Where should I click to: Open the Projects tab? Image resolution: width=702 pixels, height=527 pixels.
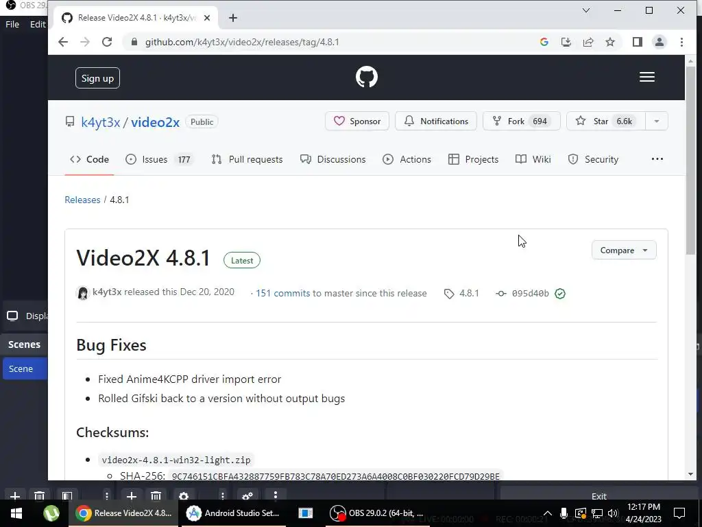click(473, 159)
